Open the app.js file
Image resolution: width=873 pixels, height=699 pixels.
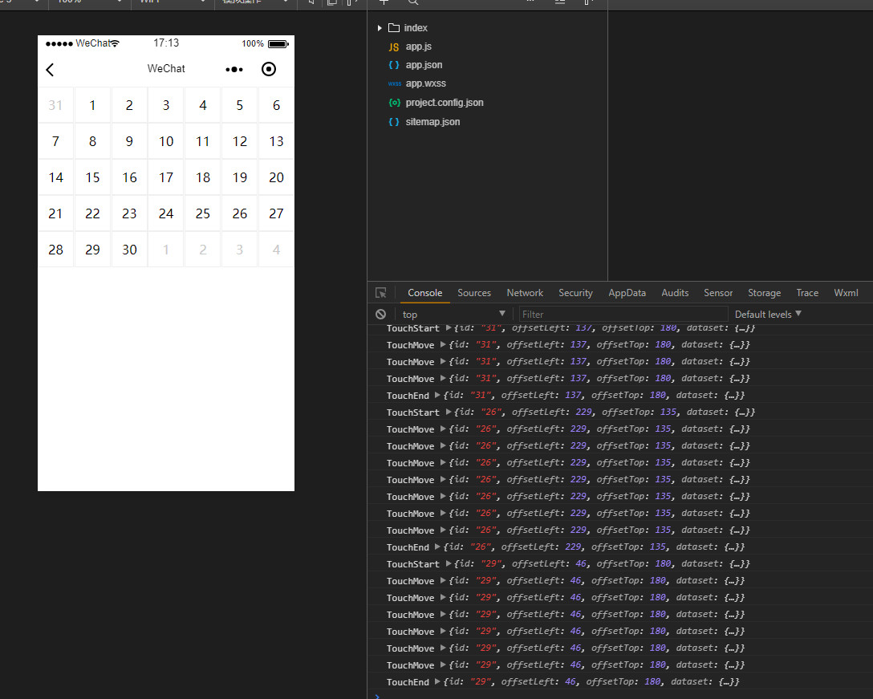point(418,47)
